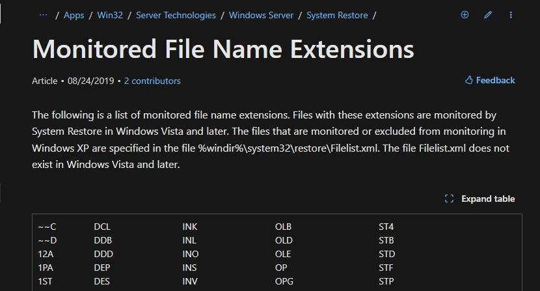This screenshot has height=291, width=540.
Task: Select the DES extension entry
Action: [101, 281]
